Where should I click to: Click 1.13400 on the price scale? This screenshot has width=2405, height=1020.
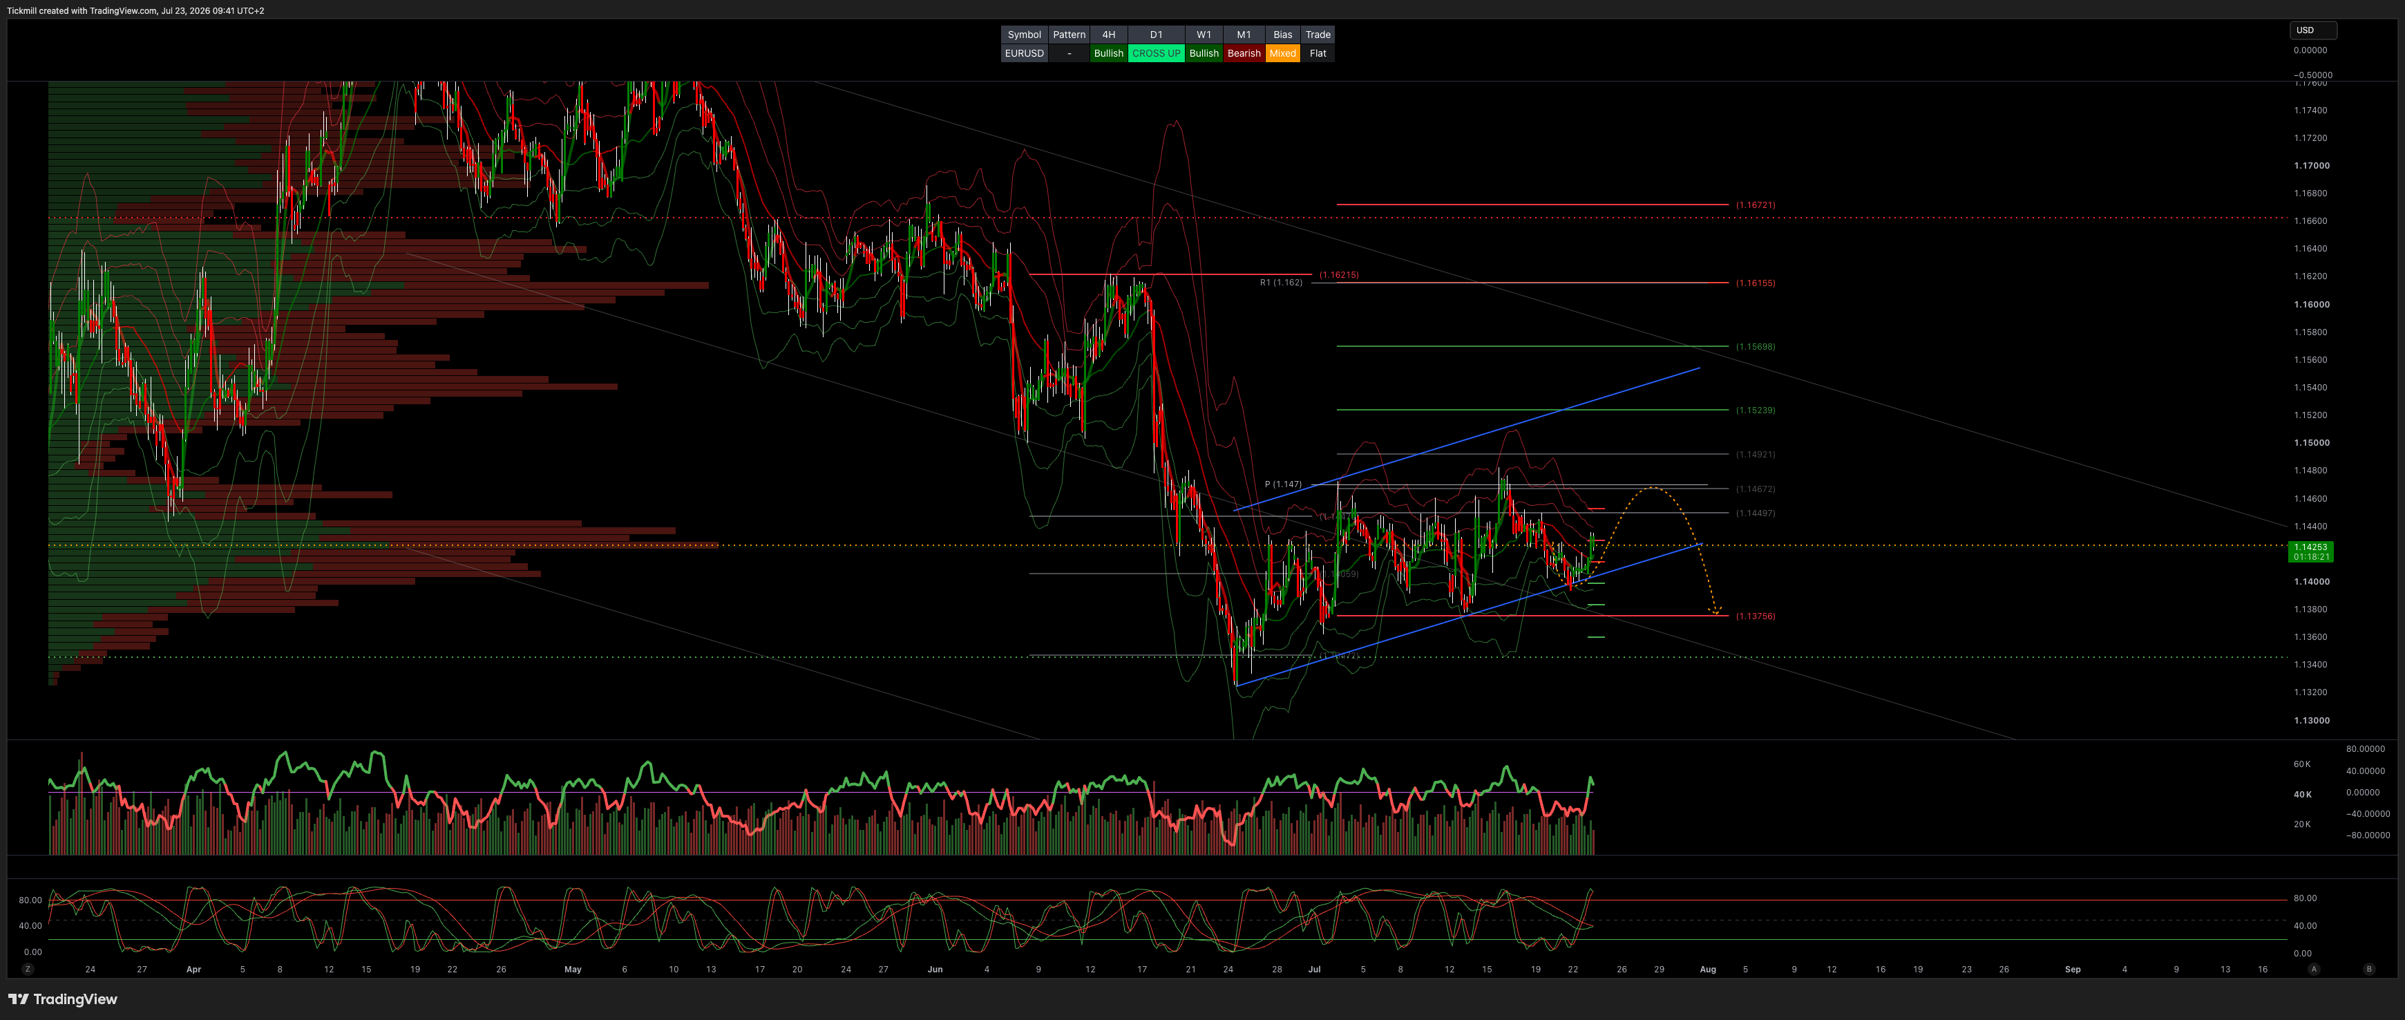point(2311,665)
